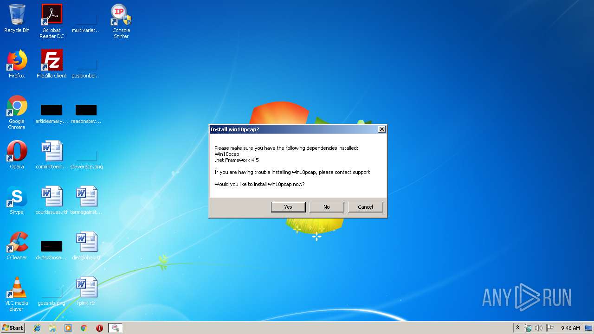Viewport: 594px width, 334px height.
Task: Select the reasonstev file icon
Action: [x=86, y=114]
